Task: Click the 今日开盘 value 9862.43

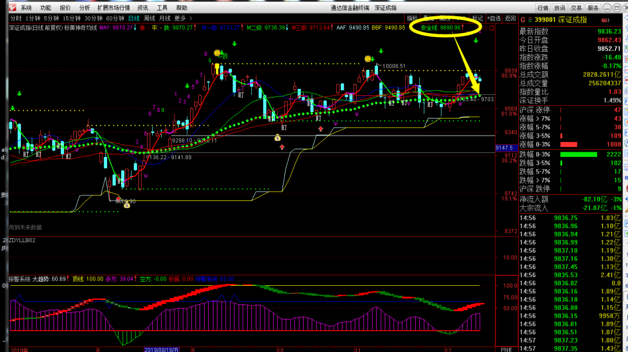Action: [609, 40]
